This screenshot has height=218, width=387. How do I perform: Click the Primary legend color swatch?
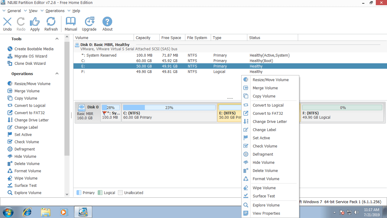79,193
